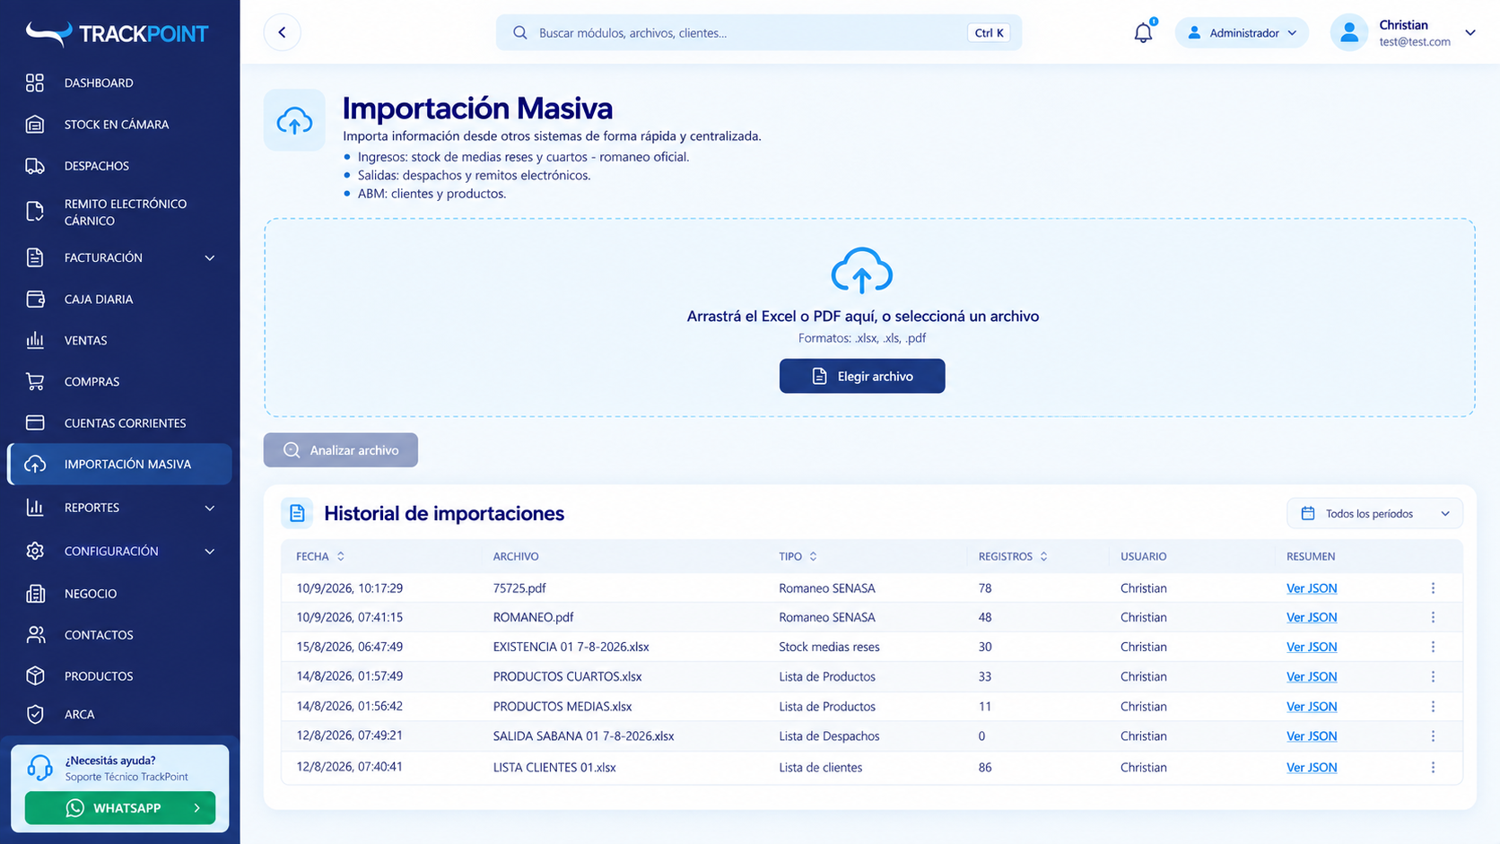Click the Contactos people icon
Image resolution: width=1500 pixels, height=844 pixels.
pyautogui.click(x=35, y=634)
